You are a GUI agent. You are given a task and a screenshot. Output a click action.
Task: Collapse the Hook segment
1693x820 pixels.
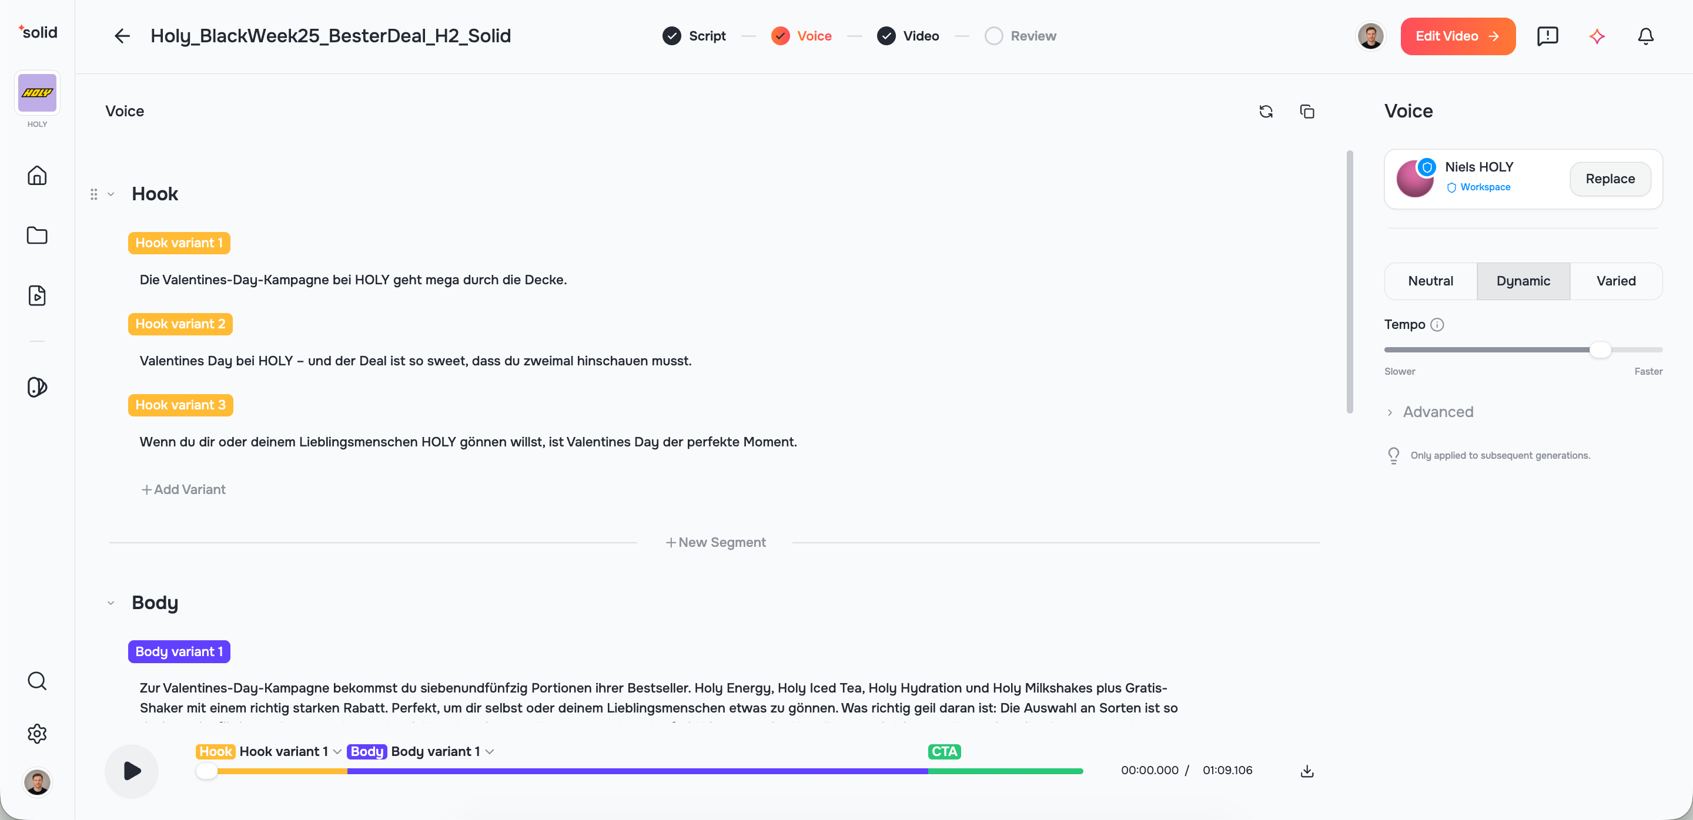[x=111, y=194]
